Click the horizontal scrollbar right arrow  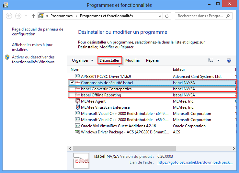pyautogui.click(x=234, y=148)
